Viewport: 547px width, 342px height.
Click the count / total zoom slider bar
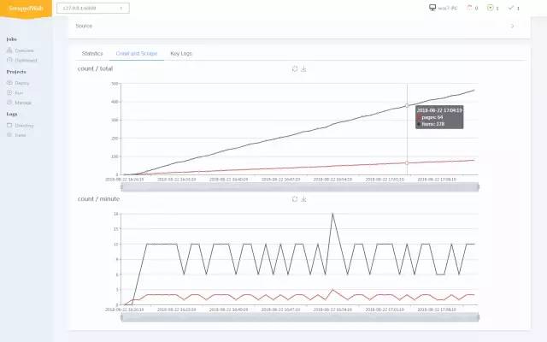pyautogui.click(x=300, y=187)
